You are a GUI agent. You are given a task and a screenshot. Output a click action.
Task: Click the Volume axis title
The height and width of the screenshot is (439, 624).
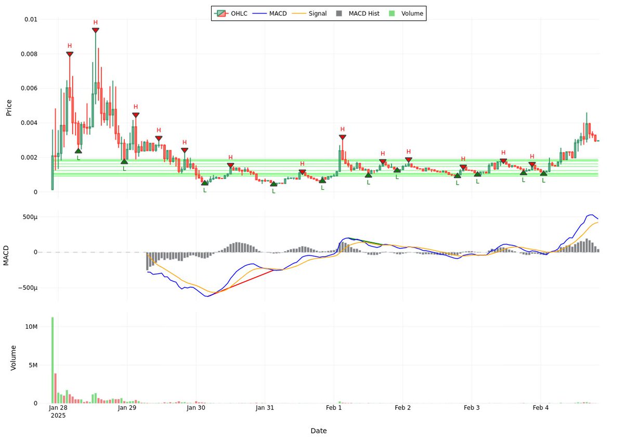tap(14, 357)
